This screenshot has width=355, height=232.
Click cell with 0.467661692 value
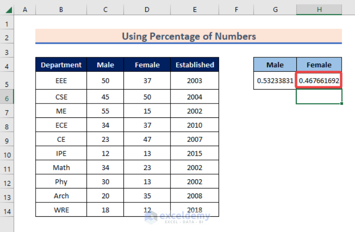point(319,80)
